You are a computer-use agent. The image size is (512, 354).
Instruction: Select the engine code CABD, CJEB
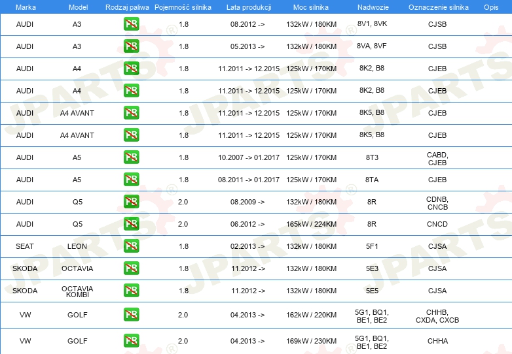point(437,159)
